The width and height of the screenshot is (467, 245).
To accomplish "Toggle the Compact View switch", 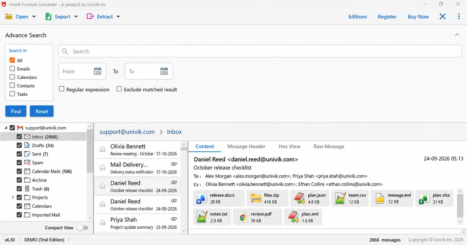I will coord(83,228).
